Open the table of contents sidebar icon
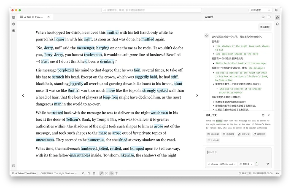The image size is (291, 189). pos(13,166)
